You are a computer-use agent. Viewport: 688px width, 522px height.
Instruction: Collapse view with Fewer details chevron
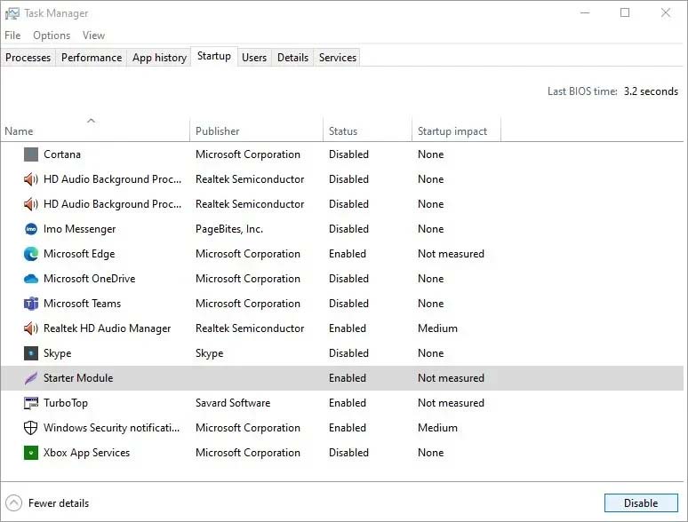point(13,503)
